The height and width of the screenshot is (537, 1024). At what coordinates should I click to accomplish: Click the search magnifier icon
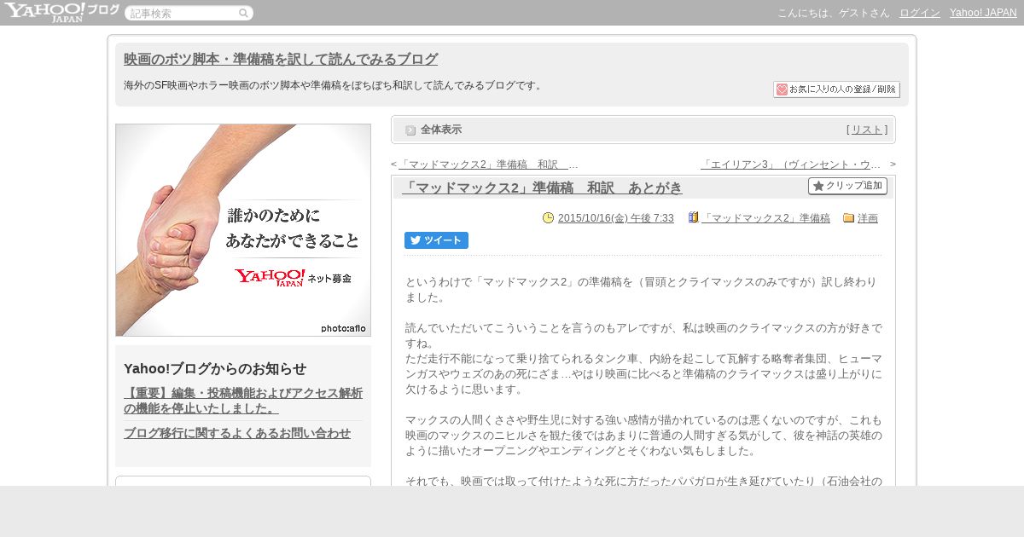243,13
